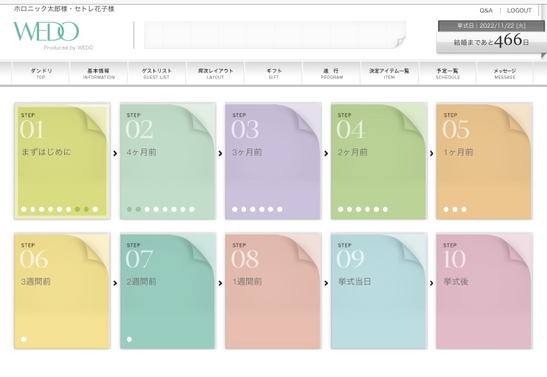The height and width of the screenshot is (377, 547).
Task: Click STEP 05 1ヶ月前 orange card
Action: pyautogui.click(x=484, y=161)
